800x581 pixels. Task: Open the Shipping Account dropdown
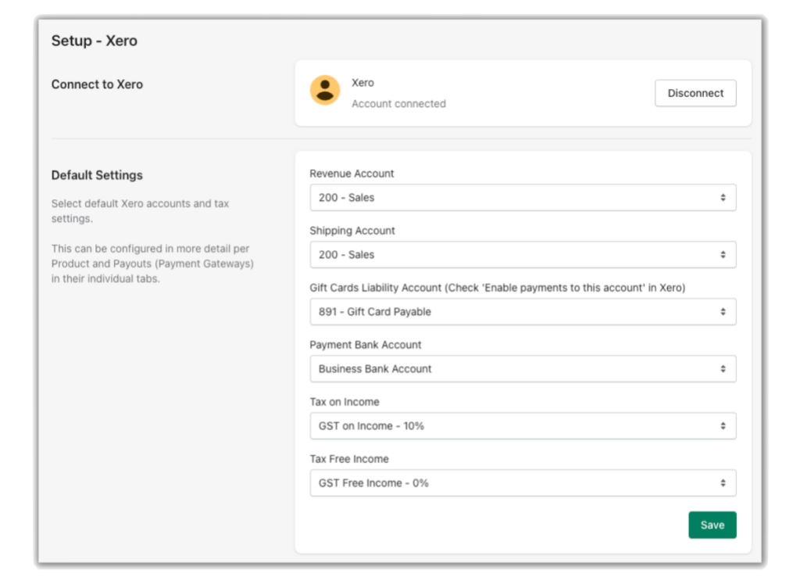[523, 255]
